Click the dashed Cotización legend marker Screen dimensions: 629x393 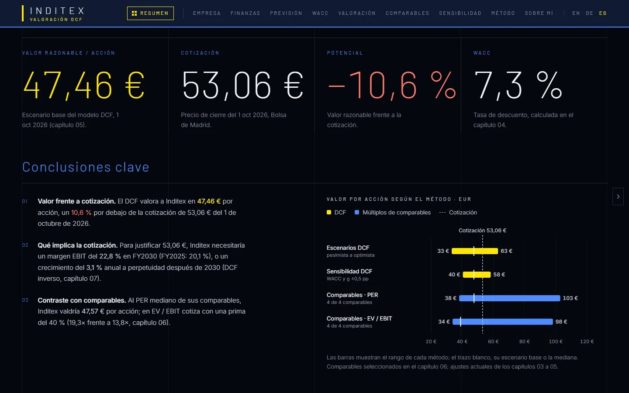[x=442, y=213]
